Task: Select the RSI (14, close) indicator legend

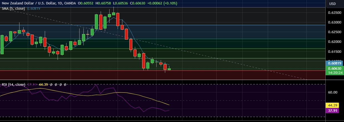Action: click(14, 84)
